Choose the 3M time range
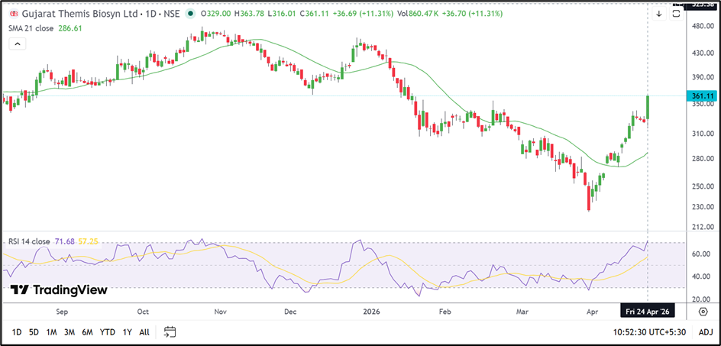Screen dimensions: 721x346 tap(69, 331)
